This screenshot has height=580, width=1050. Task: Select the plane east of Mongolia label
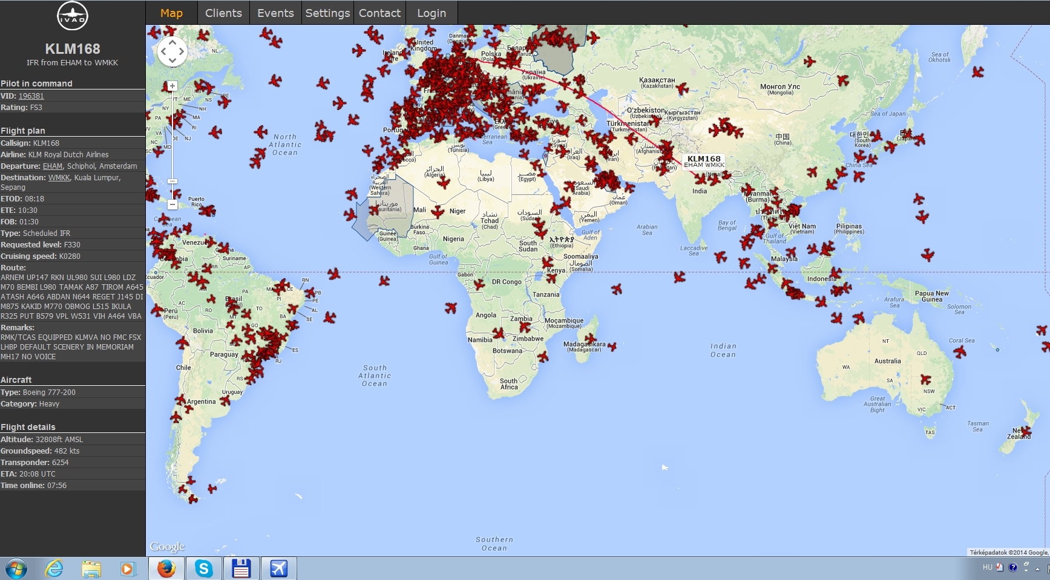click(843, 80)
